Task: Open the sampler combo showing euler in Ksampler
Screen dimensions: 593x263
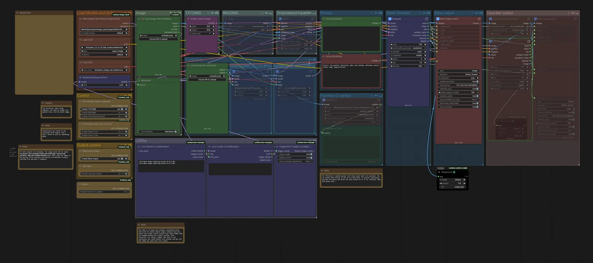Action: point(408,51)
